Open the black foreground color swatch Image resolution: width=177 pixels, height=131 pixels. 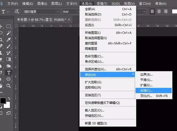point(3,101)
